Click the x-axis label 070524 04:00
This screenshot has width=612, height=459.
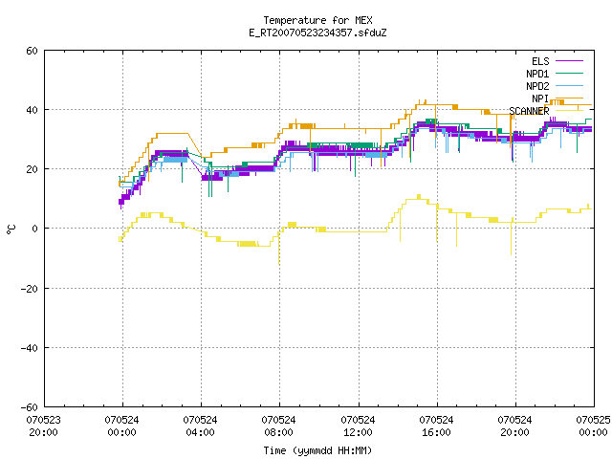point(200,426)
